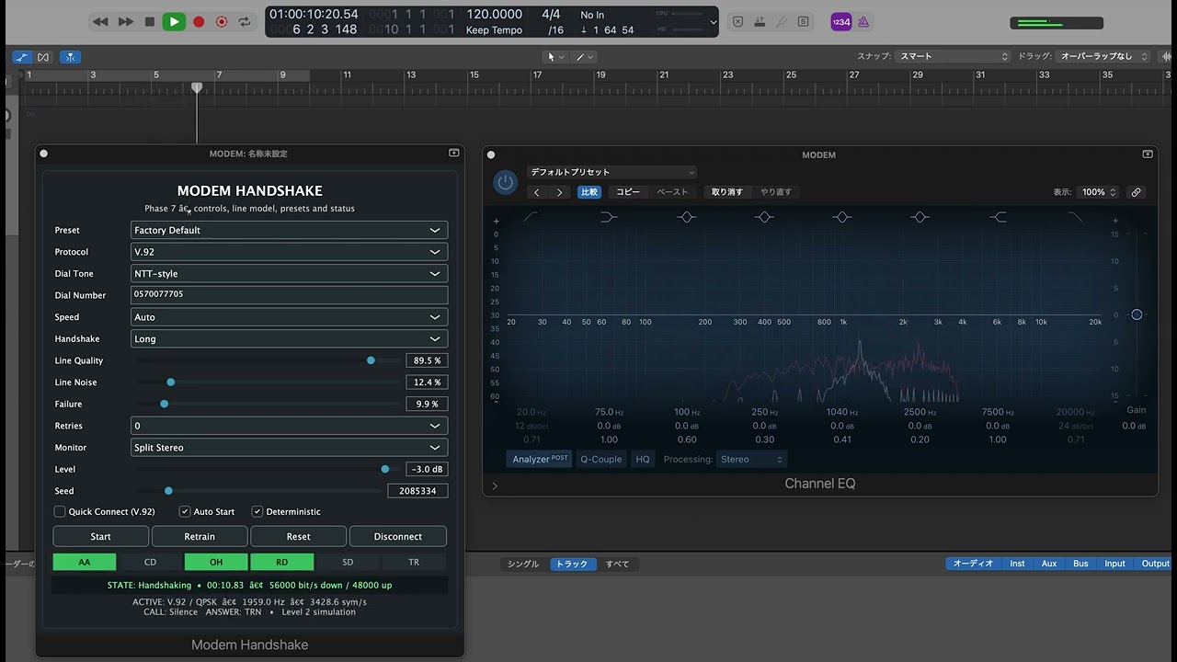Click the 1040 Hz peak band icon
Image resolution: width=1177 pixels, height=662 pixels.
pos(842,217)
